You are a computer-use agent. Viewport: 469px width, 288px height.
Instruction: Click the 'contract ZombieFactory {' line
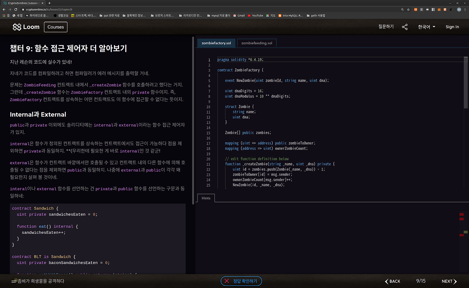coord(240,70)
